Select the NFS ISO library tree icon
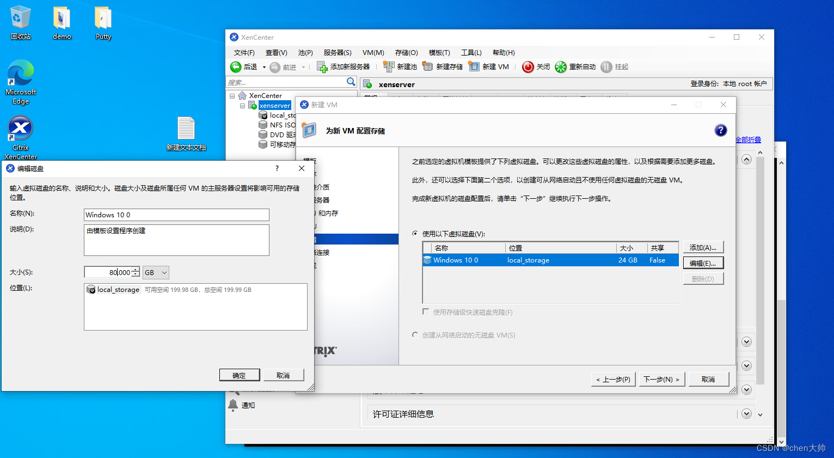The width and height of the screenshot is (834, 458). 263,125
